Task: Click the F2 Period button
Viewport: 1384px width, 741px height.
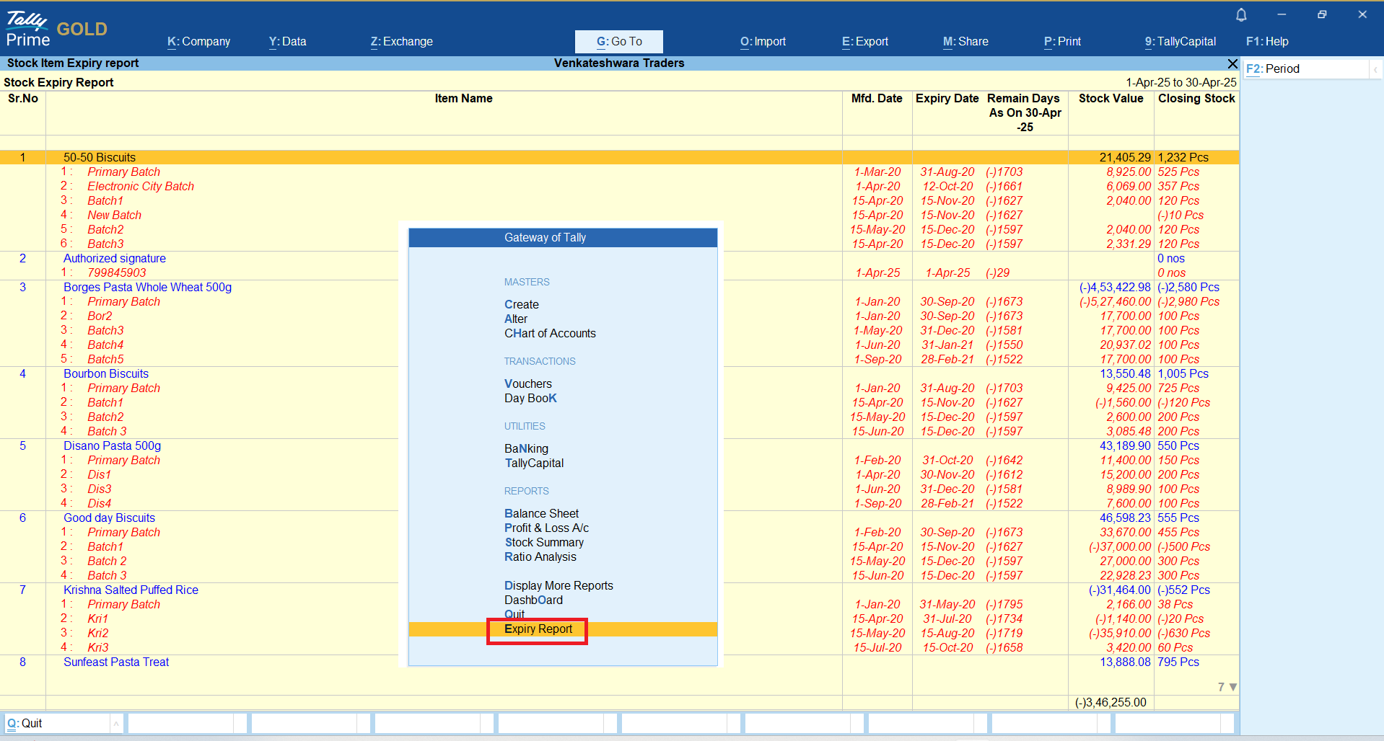Action: pos(1273,69)
